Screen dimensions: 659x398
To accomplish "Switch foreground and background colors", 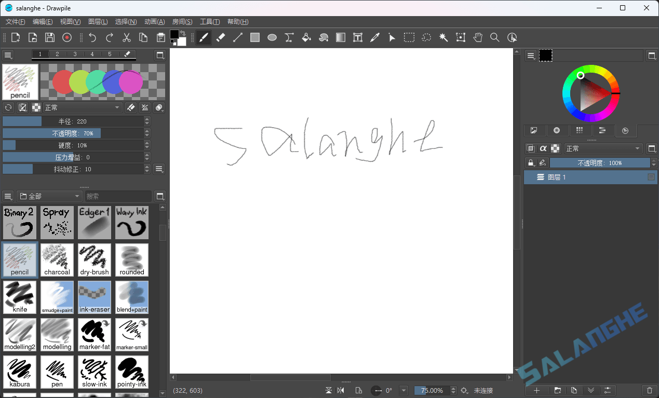I will pos(183,33).
